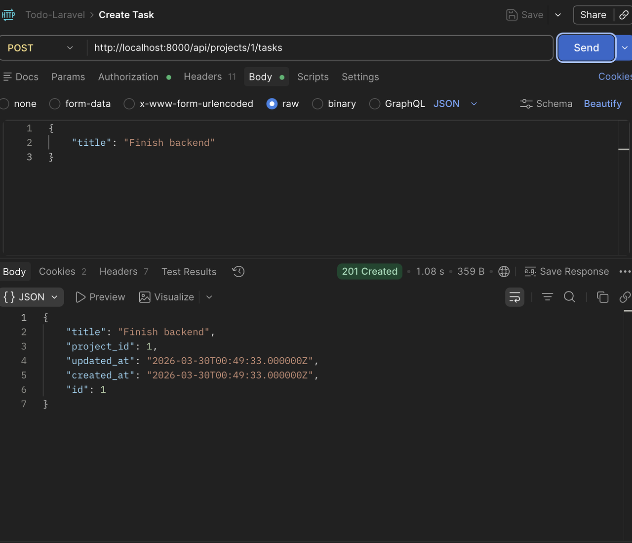Click the 1.08 s response time
Viewport: 632px width, 543px height.
[x=430, y=271]
